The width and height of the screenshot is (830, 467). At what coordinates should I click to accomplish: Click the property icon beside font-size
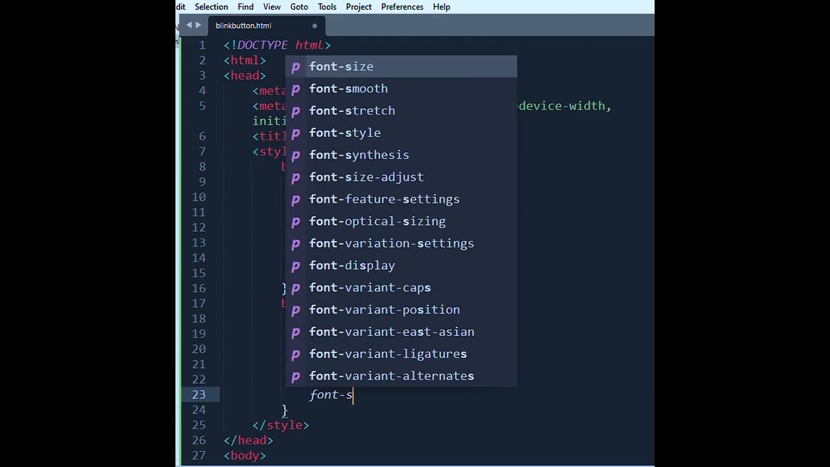296,67
